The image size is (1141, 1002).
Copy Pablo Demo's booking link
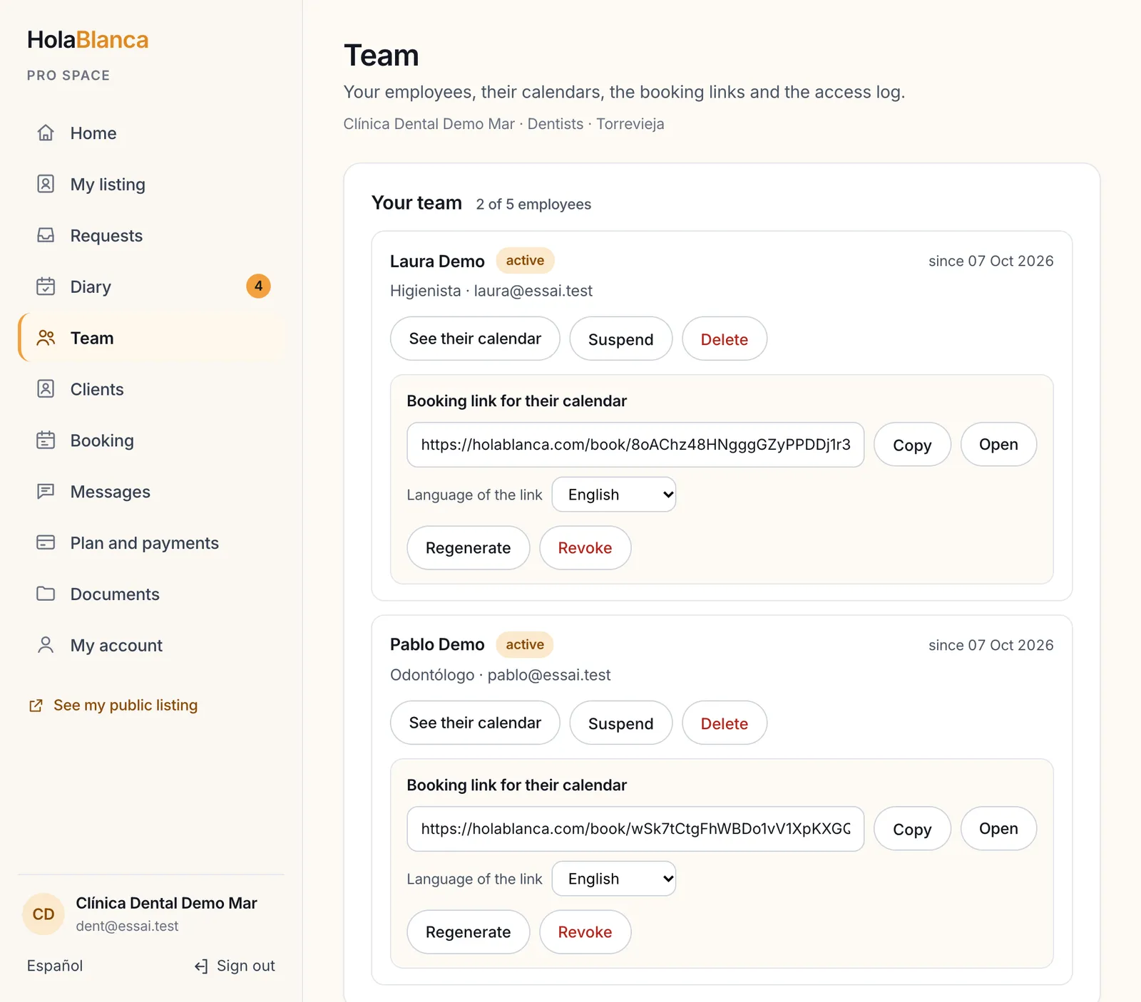pos(912,829)
